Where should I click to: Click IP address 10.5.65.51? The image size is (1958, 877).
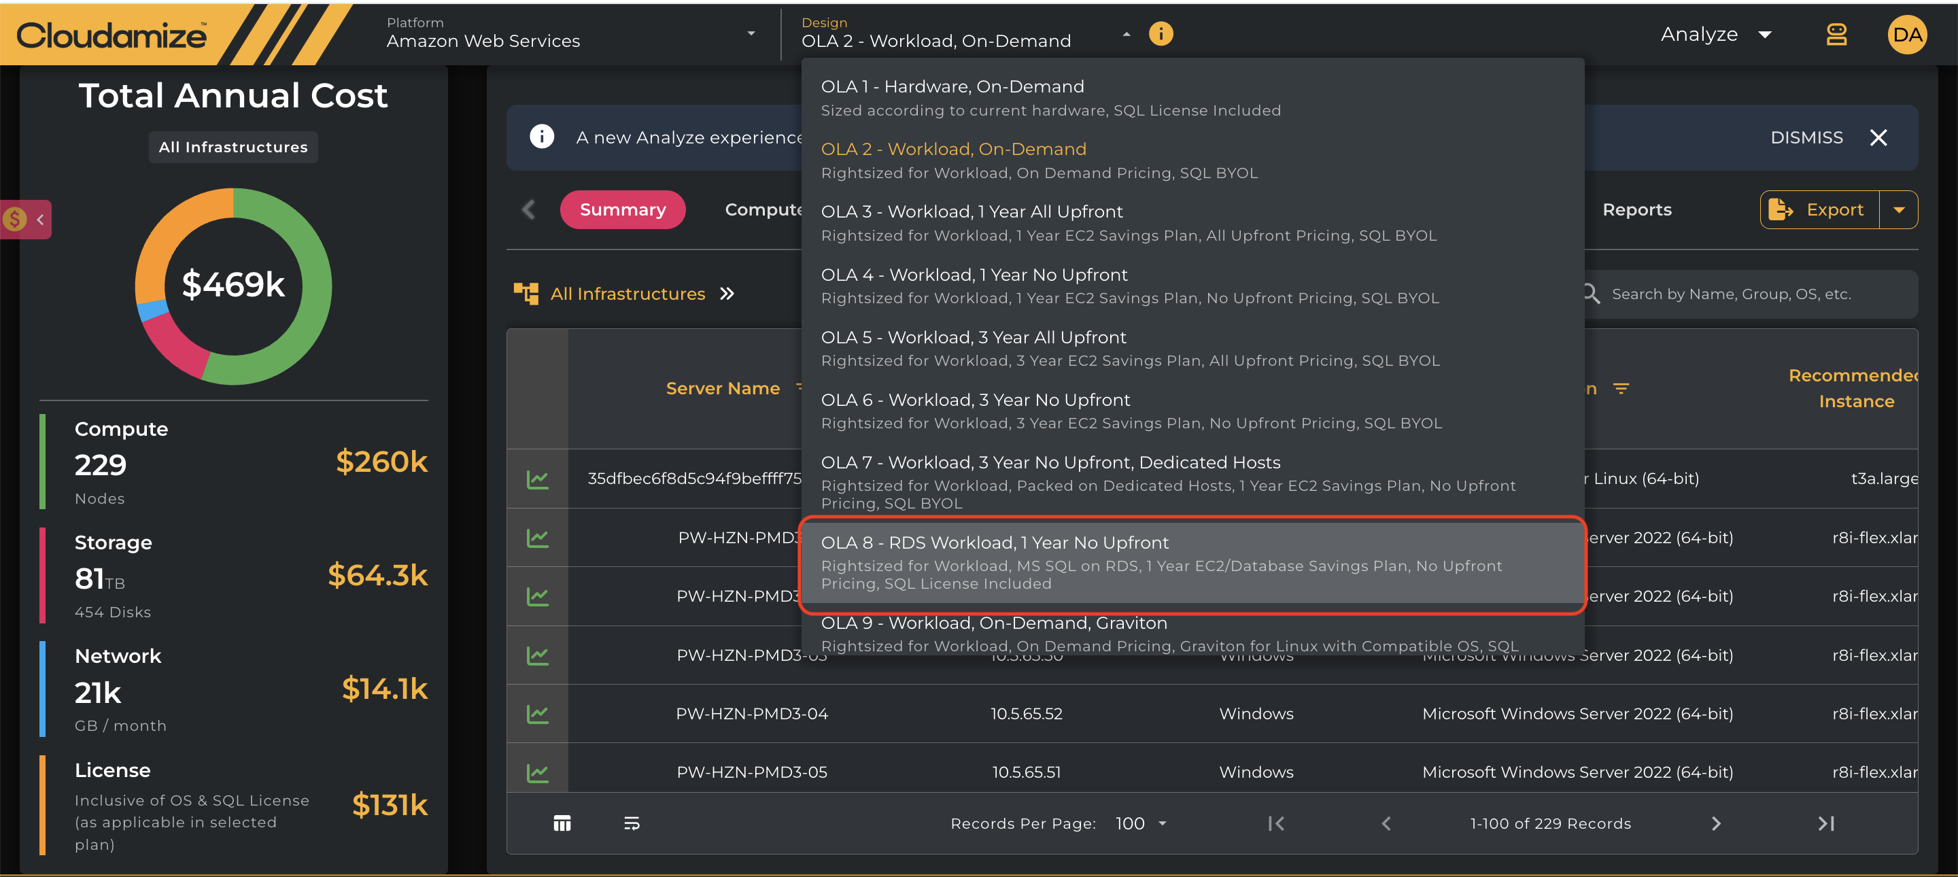(x=1026, y=772)
